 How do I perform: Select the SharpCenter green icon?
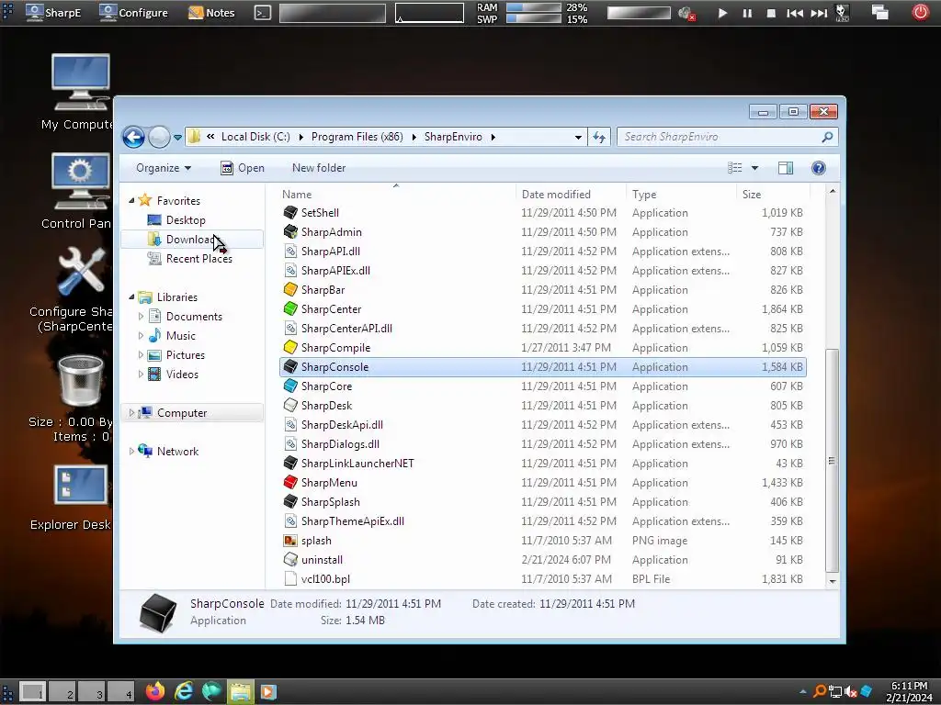tap(290, 308)
